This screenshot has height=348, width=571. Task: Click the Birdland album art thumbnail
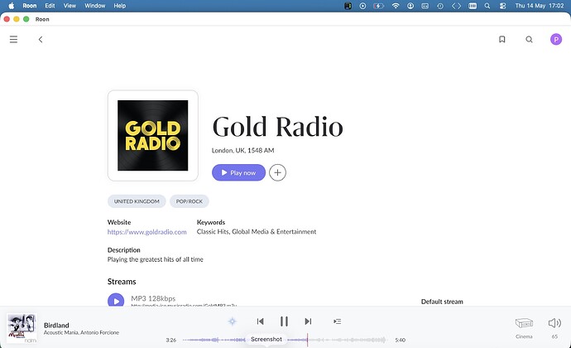click(22, 328)
